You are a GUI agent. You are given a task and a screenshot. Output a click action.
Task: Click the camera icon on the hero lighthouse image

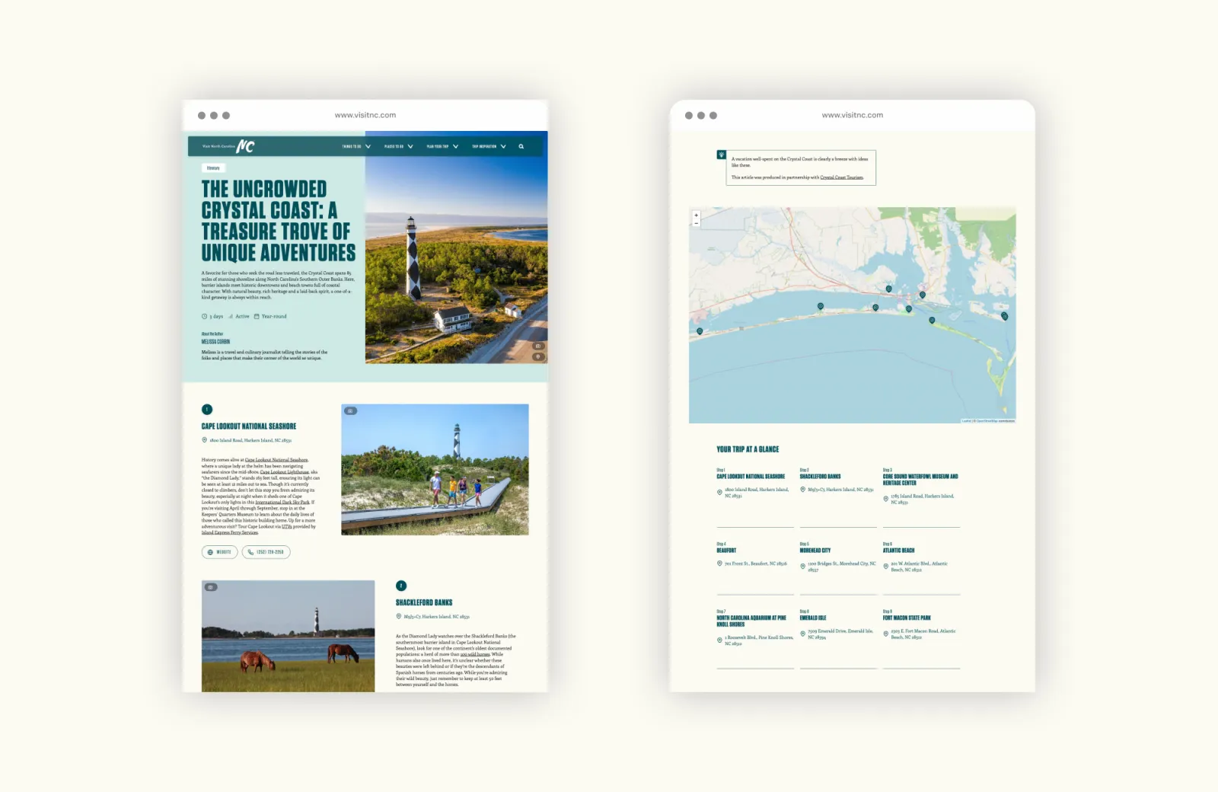point(537,344)
